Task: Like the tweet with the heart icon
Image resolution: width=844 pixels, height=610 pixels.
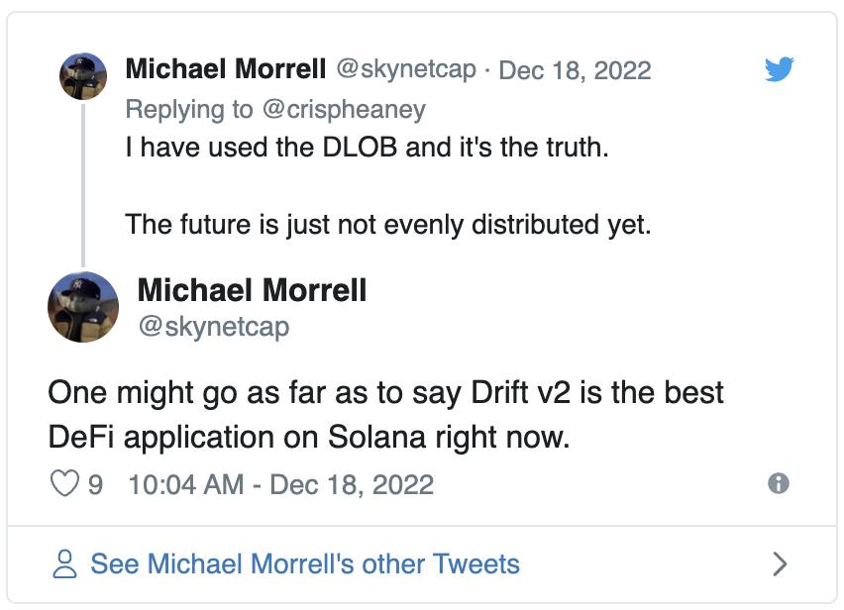Action: (64, 484)
